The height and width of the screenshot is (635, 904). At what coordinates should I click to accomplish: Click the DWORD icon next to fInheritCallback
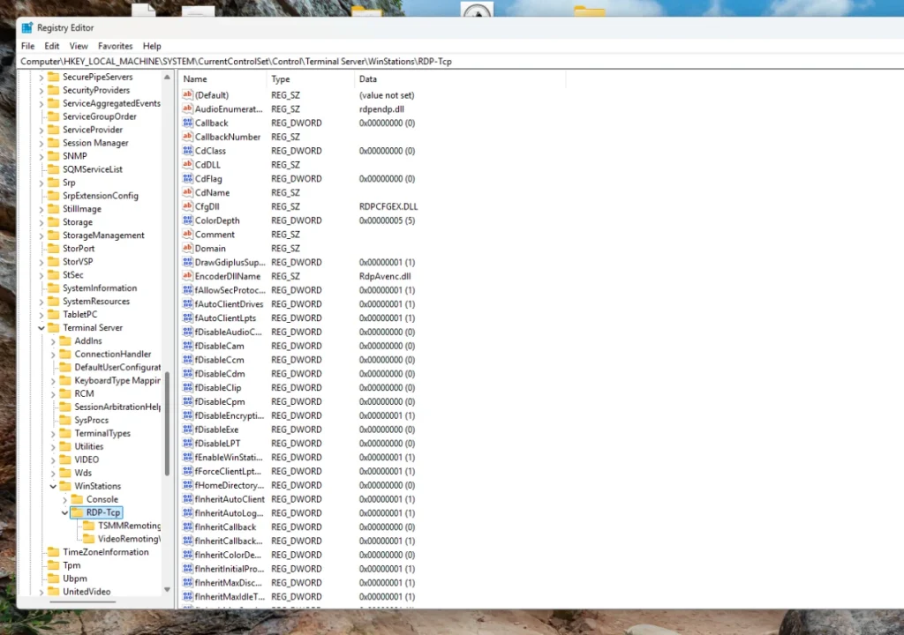click(x=187, y=527)
